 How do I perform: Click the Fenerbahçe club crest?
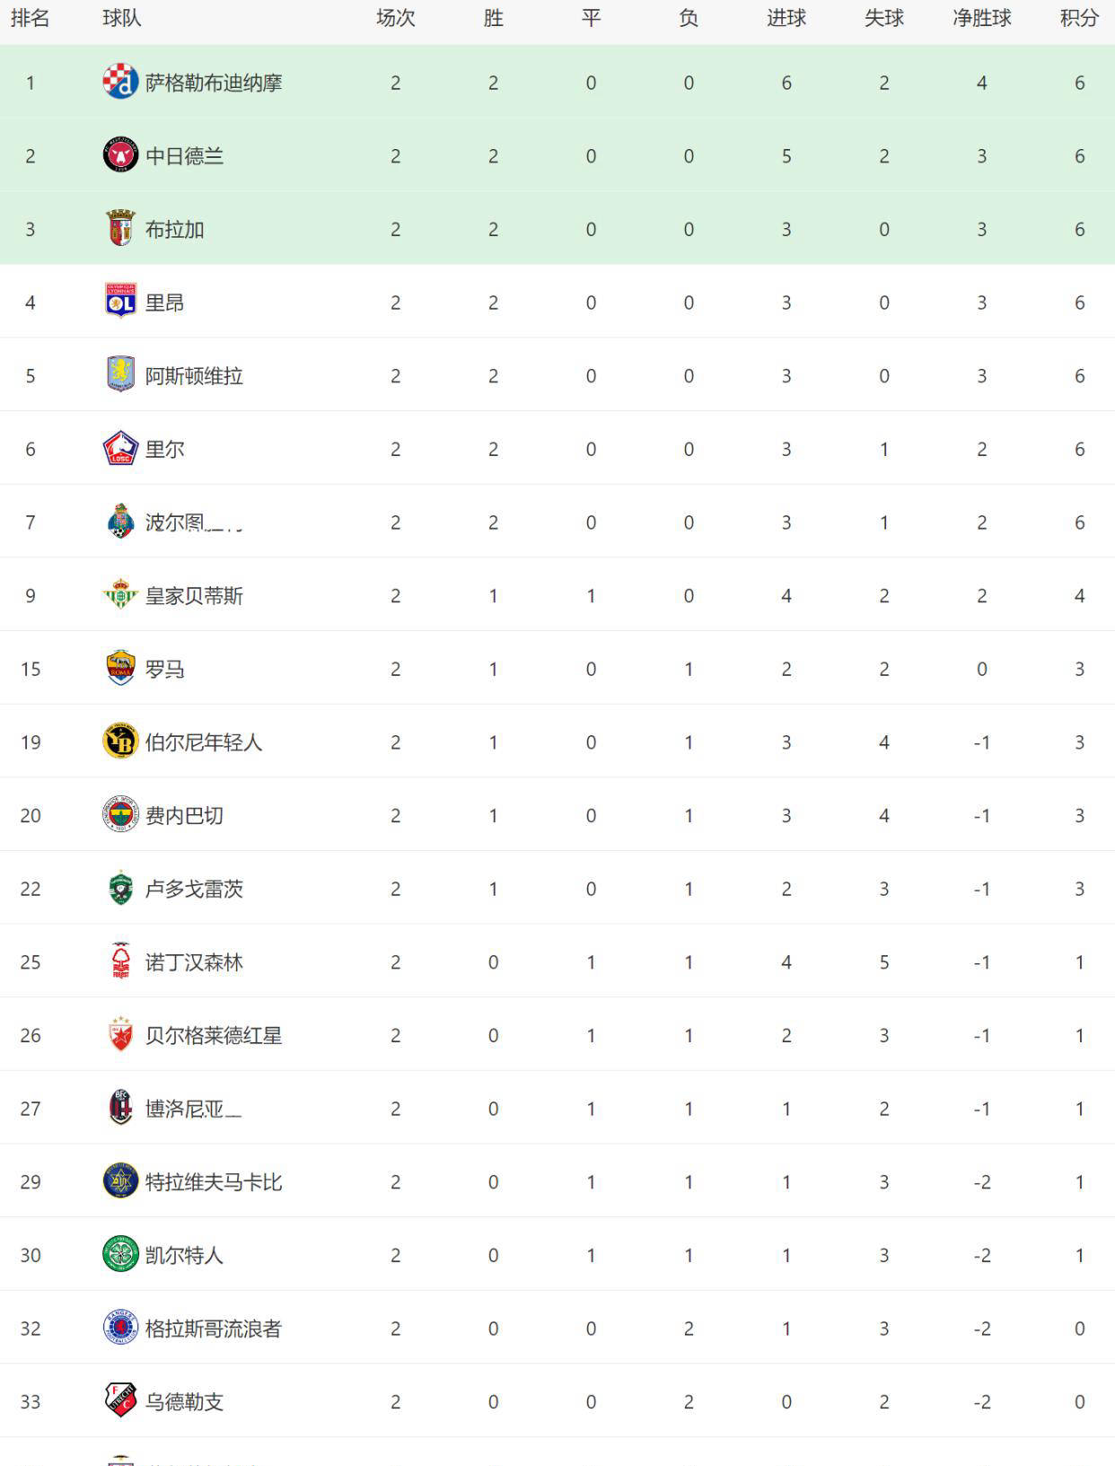pos(120,815)
